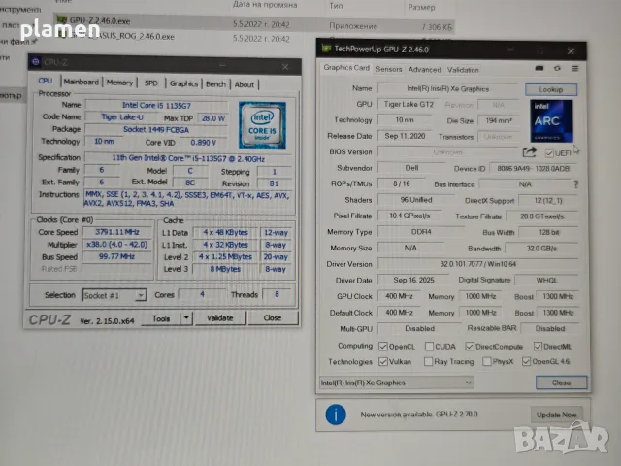Screen dimensions: 621x466
Task: Open the Socket #1 selection dropdown
Action: (x=114, y=295)
